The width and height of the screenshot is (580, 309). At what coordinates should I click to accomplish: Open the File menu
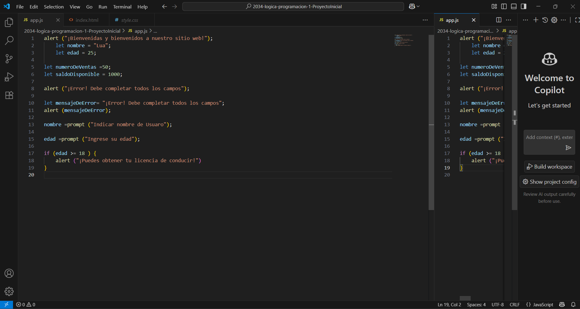tap(20, 7)
